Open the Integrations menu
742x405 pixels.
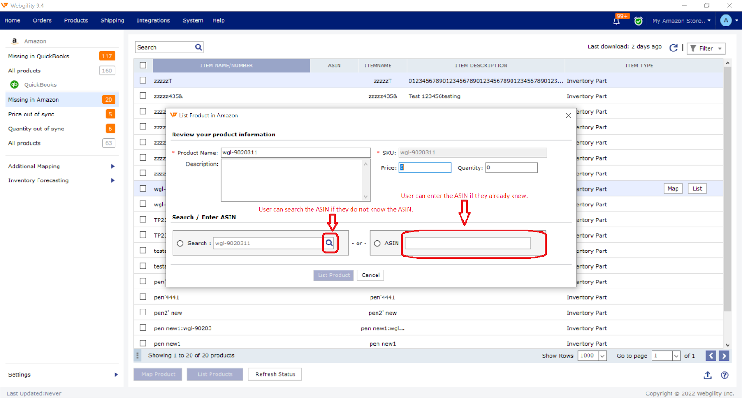pyautogui.click(x=154, y=20)
